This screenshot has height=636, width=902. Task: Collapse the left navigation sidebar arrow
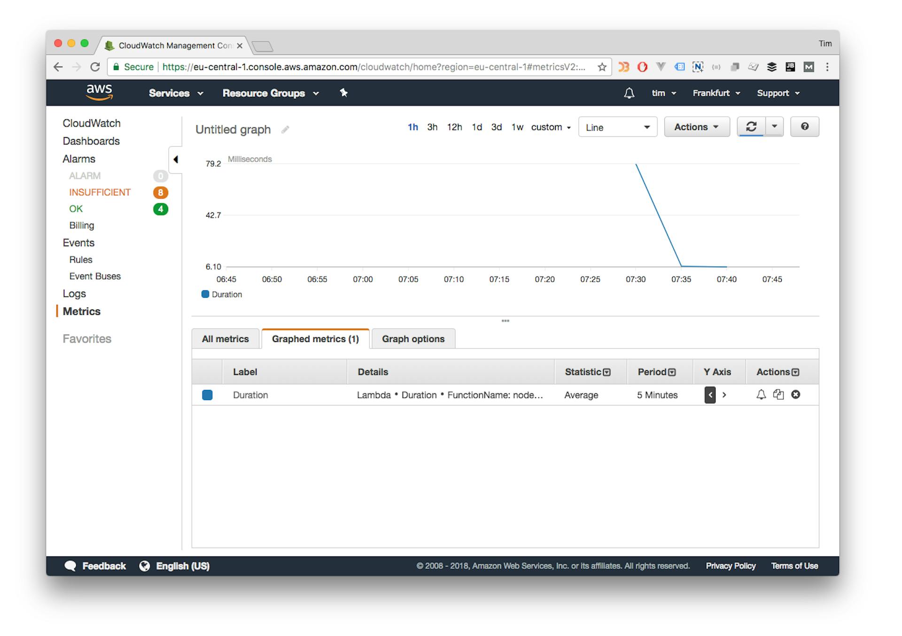click(176, 160)
